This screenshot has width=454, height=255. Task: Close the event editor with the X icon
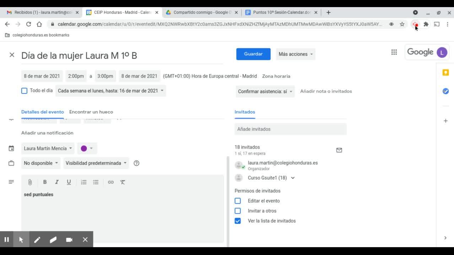pyautogui.click(x=12, y=55)
